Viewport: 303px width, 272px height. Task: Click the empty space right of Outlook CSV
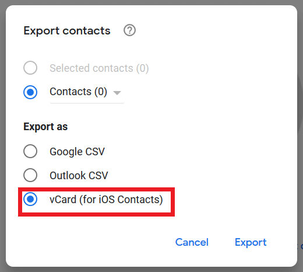click(194, 175)
